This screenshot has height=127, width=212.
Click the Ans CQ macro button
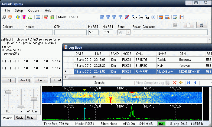[x=25, y=80]
